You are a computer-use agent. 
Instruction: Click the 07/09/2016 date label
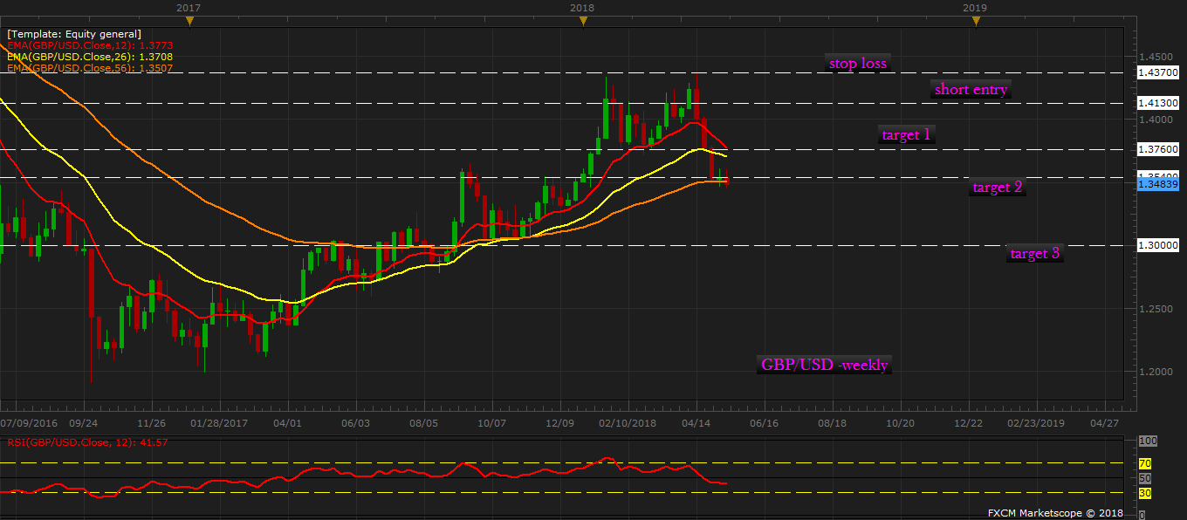click(31, 422)
